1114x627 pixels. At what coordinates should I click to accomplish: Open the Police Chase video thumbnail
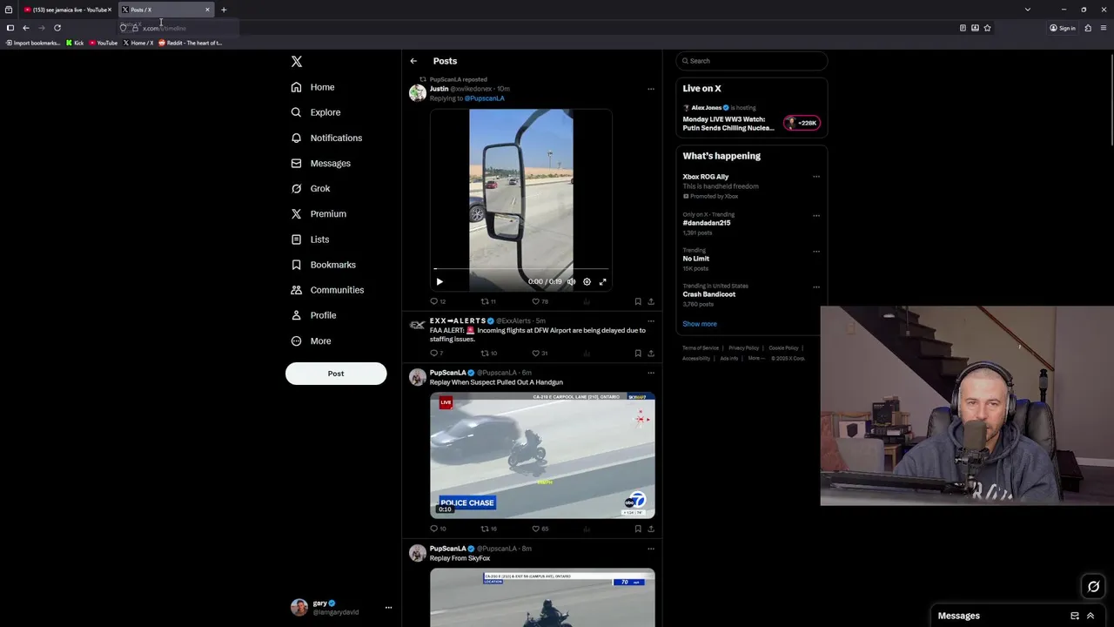[x=542, y=455]
